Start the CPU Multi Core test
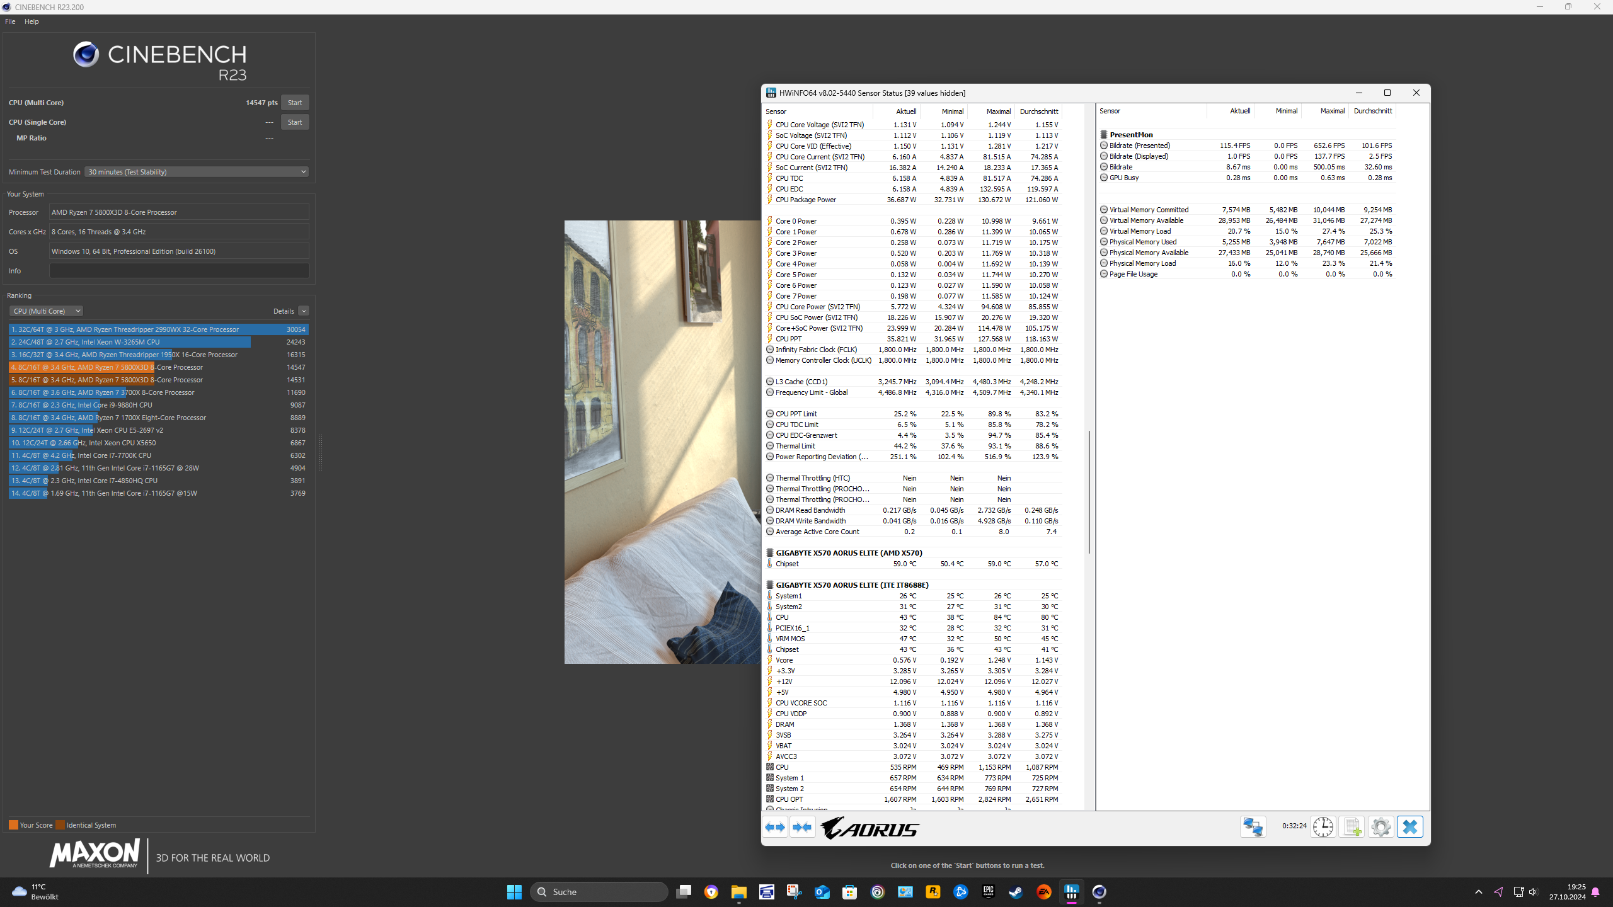Image resolution: width=1613 pixels, height=907 pixels. 294,103
